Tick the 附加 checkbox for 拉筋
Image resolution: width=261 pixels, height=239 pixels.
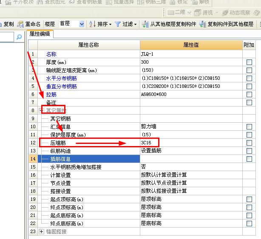[x=249, y=94]
